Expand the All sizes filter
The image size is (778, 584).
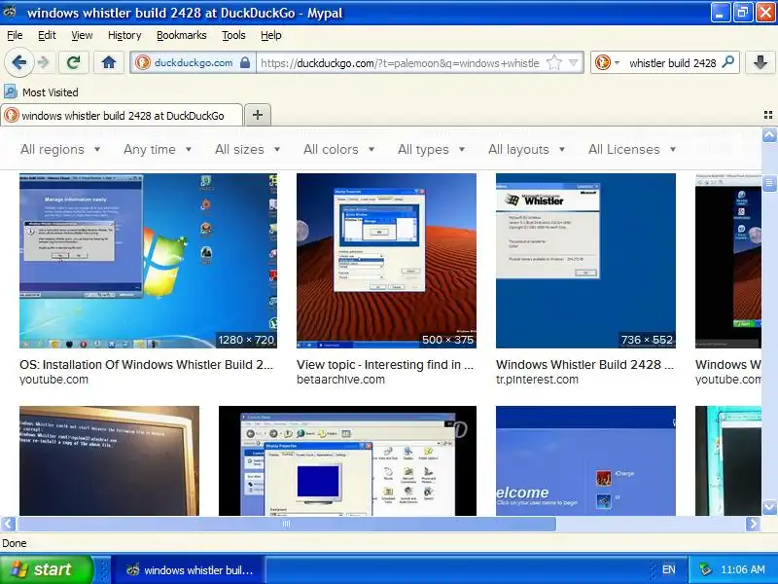248,150
